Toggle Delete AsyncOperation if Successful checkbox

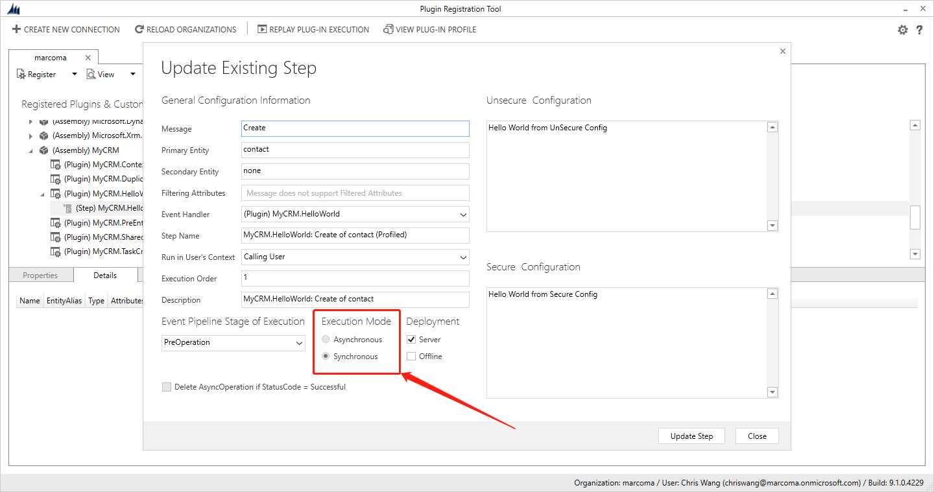[167, 387]
